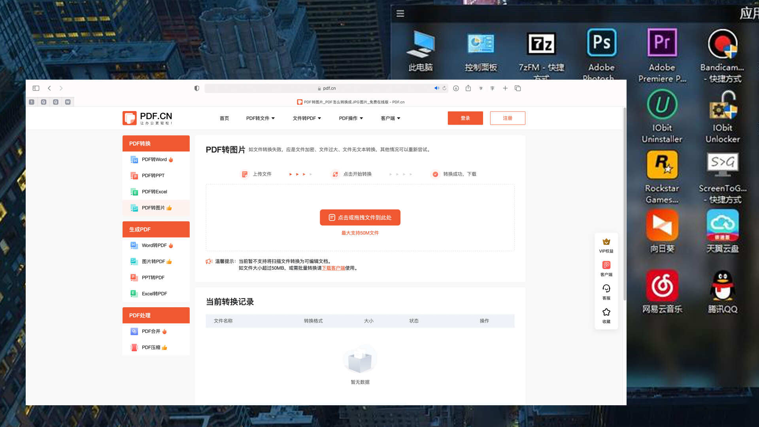Select 图片转PDF in sidebar
The width and height of the screenshot is (759, 427).
point(156,262)
